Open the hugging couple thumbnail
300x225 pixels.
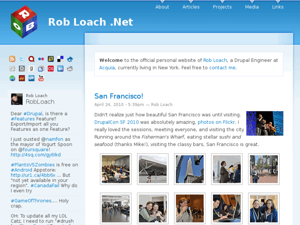coord(153,208)
